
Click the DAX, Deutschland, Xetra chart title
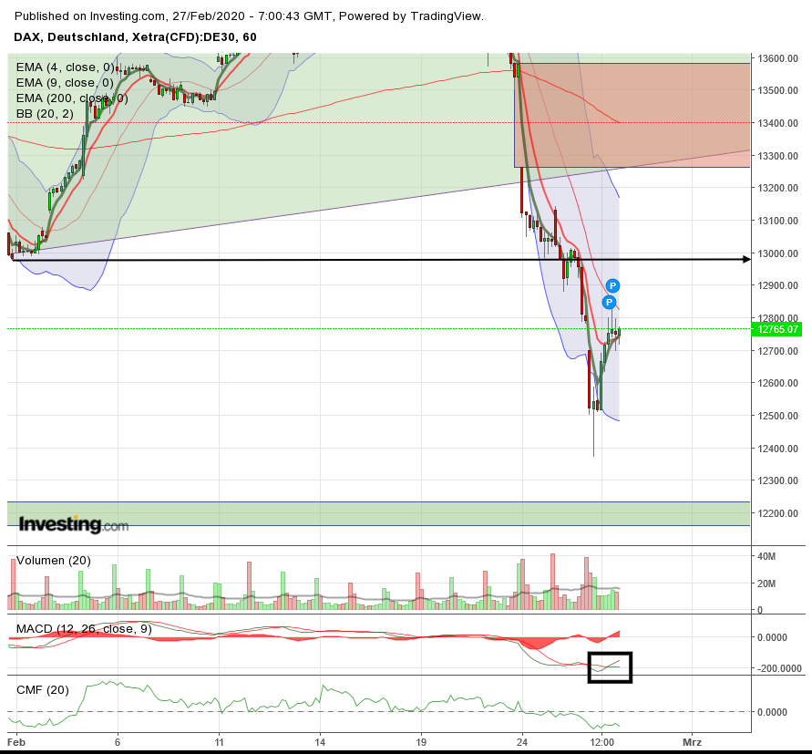click(x=135, y=36)
